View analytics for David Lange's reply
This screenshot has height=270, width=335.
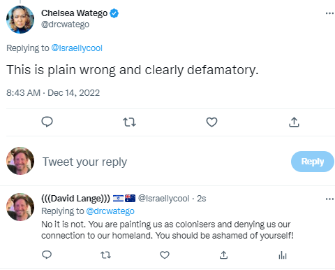coord(283,255)
